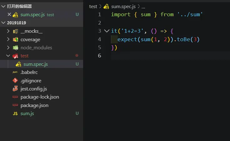The width and height of the screenshot is (230, 141).
Task: Click line number 4 in the gutter
Action: point(99,39)
